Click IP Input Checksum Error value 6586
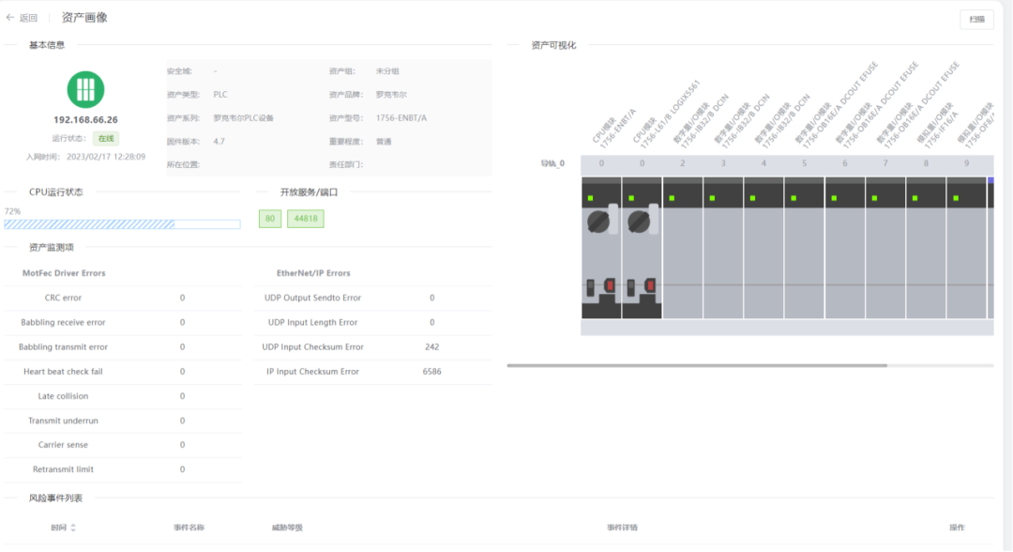 click(431, 372)
